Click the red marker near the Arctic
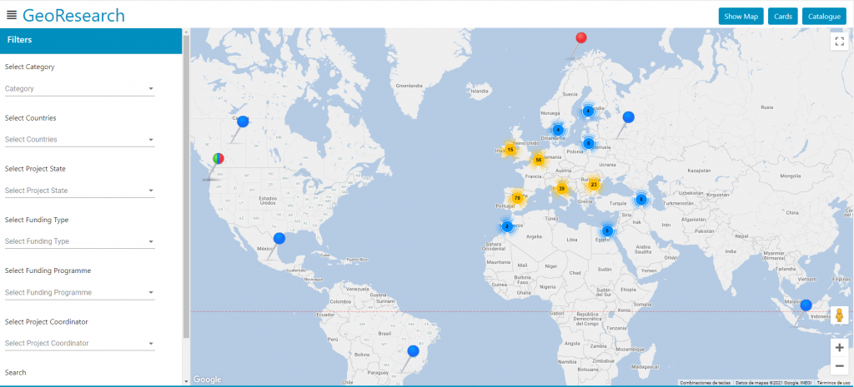This screenshot has width=854, height=387. tap(582, 37)
